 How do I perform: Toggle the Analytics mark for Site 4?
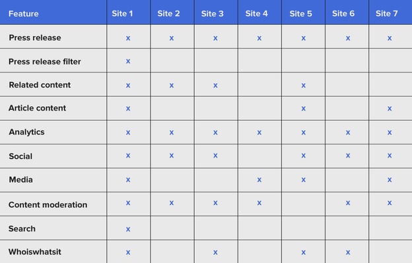[259, 132]
